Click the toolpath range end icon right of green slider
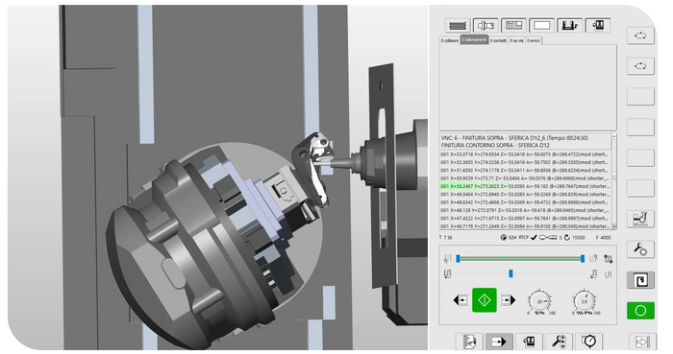Image resolution: width=673 pixels, height=354 pixels. [593, 259]
